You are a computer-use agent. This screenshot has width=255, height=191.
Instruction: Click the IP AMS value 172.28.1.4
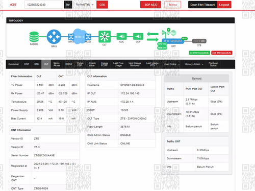pyautogui.click(x=127, y=102)
